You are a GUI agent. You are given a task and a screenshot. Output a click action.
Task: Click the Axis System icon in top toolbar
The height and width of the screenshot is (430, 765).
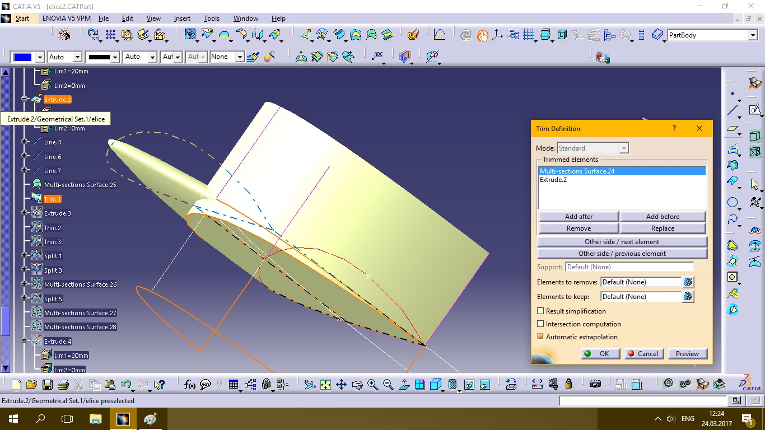(x=497, y=35)
